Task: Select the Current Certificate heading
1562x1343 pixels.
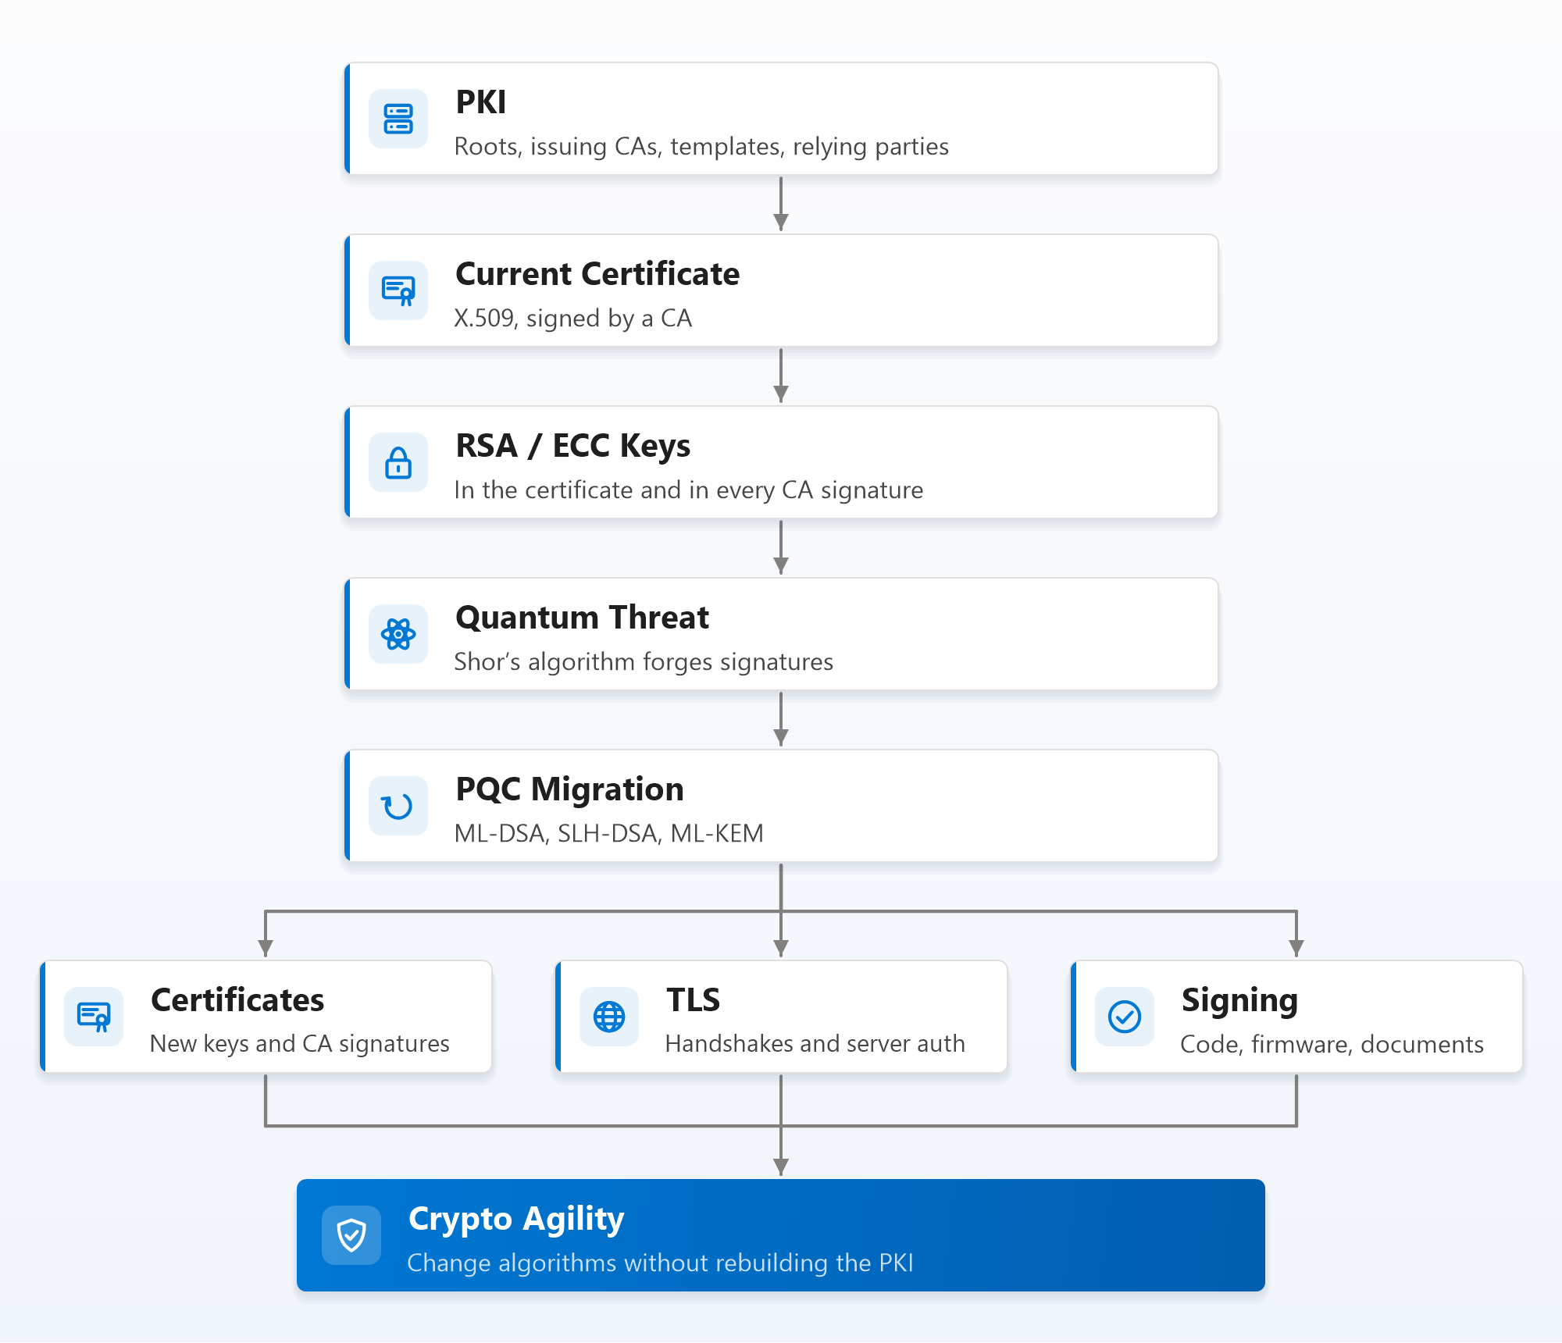Action: pyautogui.click(x=597, y=274)
